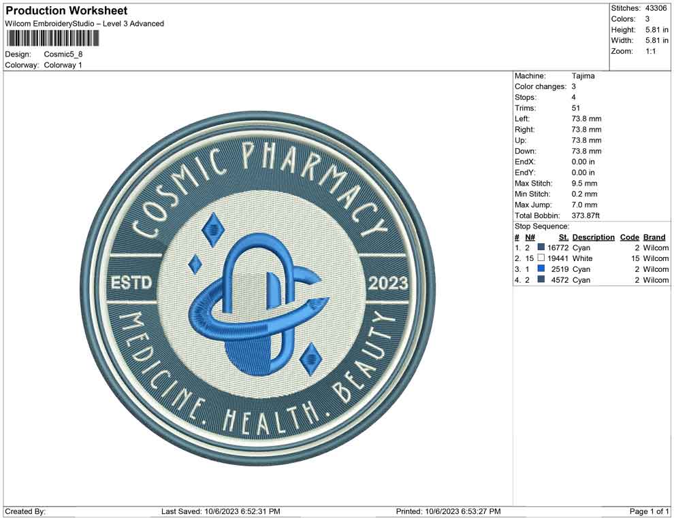Image resolution: width=674 pixels, height=518 pixels.
Task: Click the 'Page 1 of 1' footer text
Action: (x=649, y=511)
